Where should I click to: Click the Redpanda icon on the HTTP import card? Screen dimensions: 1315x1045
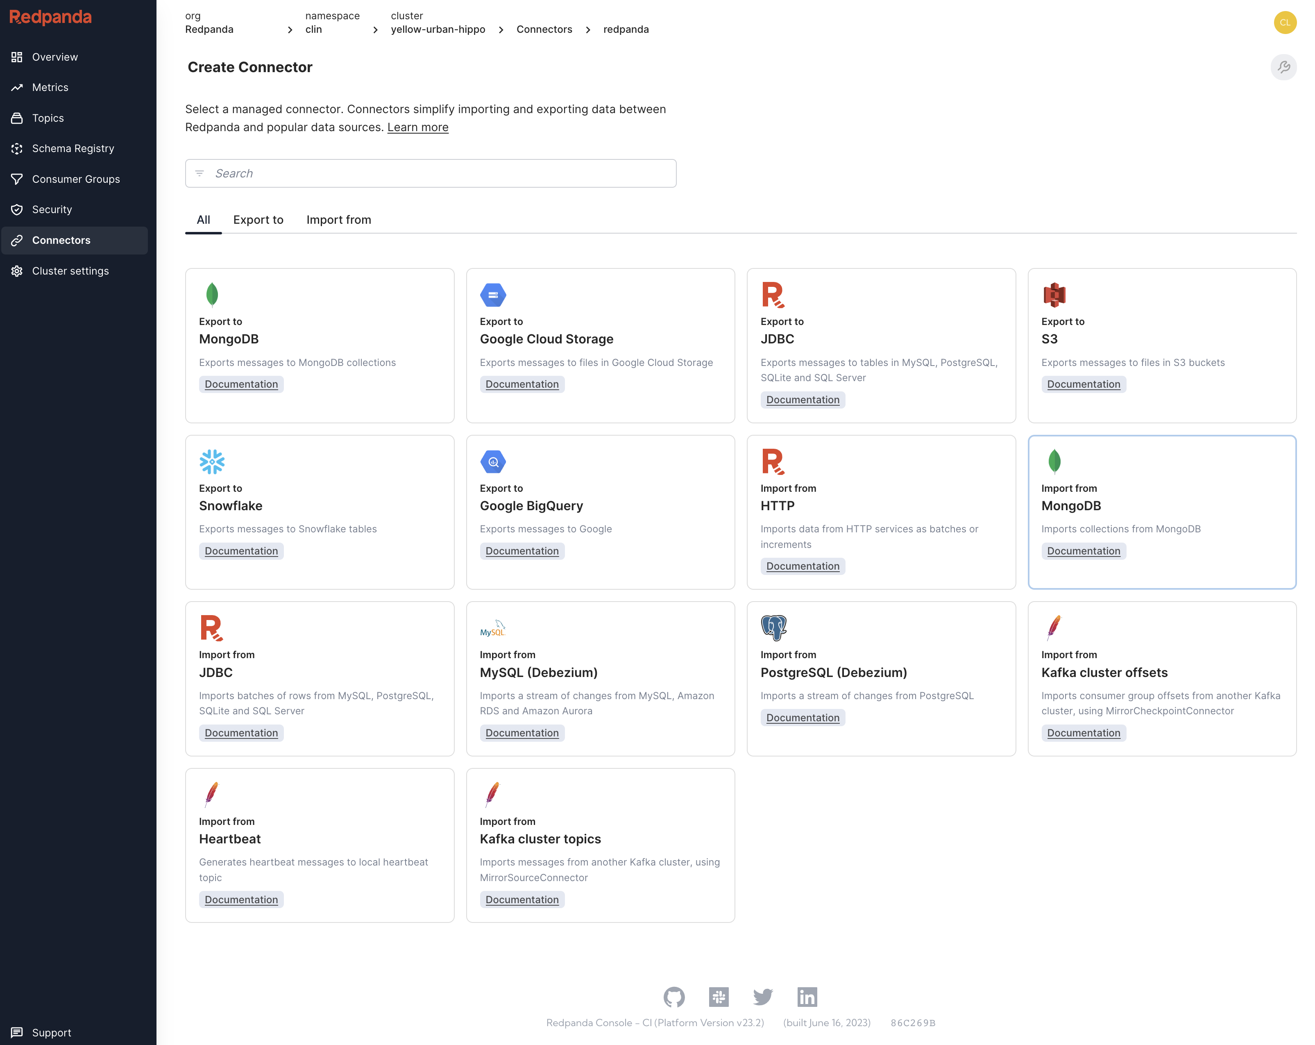pyautogui.click(x=773, y=462)
